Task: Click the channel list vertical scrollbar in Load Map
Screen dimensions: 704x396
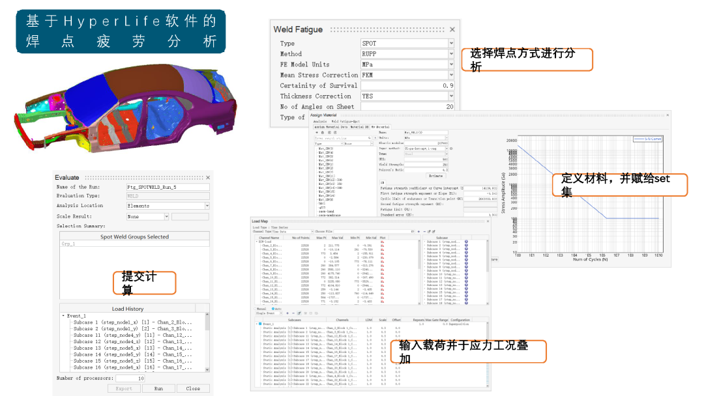Action: point(419,272)
